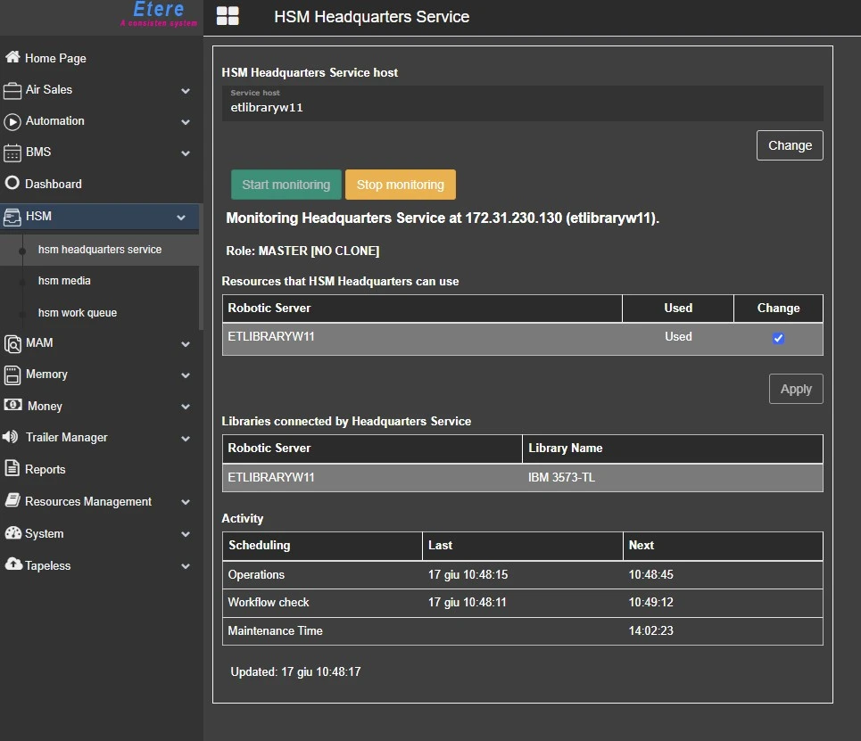861x741 pixels.
Task: Open the Reports menu item
Action: (45, 470)
